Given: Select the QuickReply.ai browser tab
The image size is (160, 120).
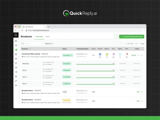Looking at the screenshot, I should coord(34,27).
